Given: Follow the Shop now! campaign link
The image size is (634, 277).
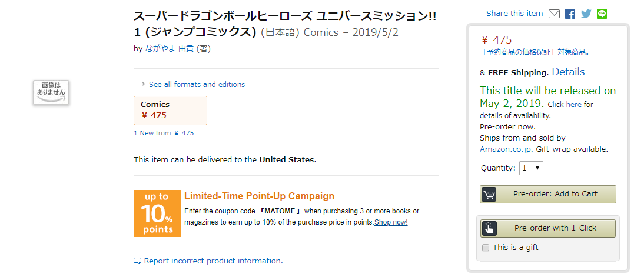Looking at the screenshot, I should pos(391,222).
